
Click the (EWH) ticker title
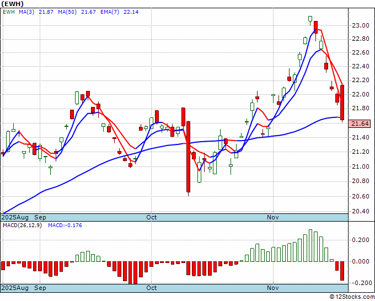[13, 4]
